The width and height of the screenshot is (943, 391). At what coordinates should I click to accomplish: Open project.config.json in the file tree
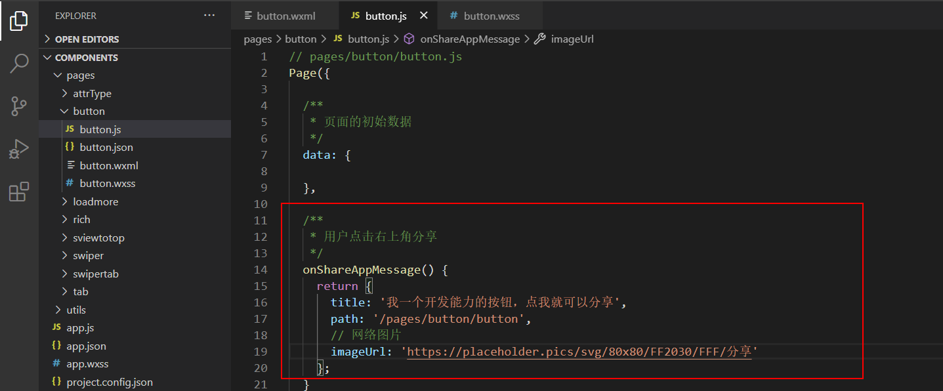[x=135, y=382]
